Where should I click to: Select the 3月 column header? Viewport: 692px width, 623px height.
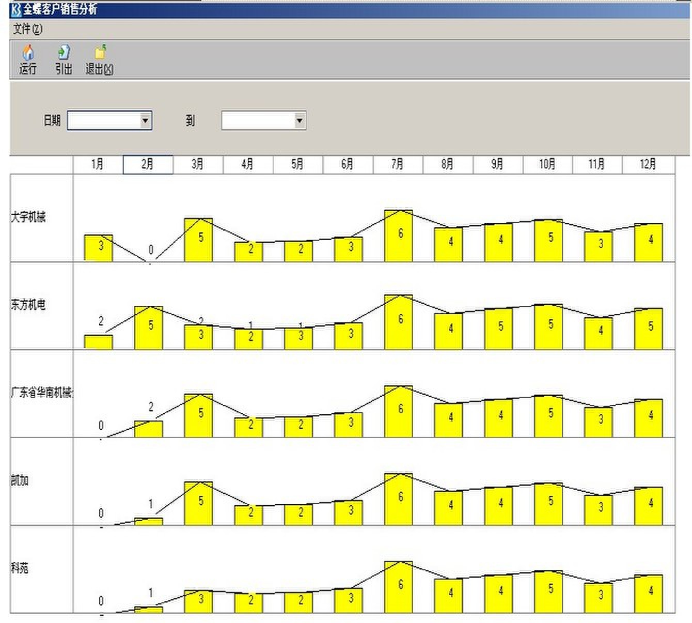click(198, 164)
